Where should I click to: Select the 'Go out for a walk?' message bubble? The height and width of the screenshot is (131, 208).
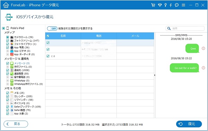[185, 68]
